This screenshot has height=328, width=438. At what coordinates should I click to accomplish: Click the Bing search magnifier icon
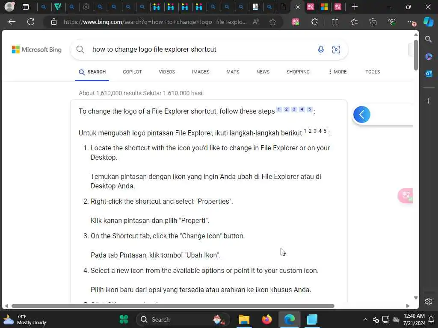(x=80, y=50)
